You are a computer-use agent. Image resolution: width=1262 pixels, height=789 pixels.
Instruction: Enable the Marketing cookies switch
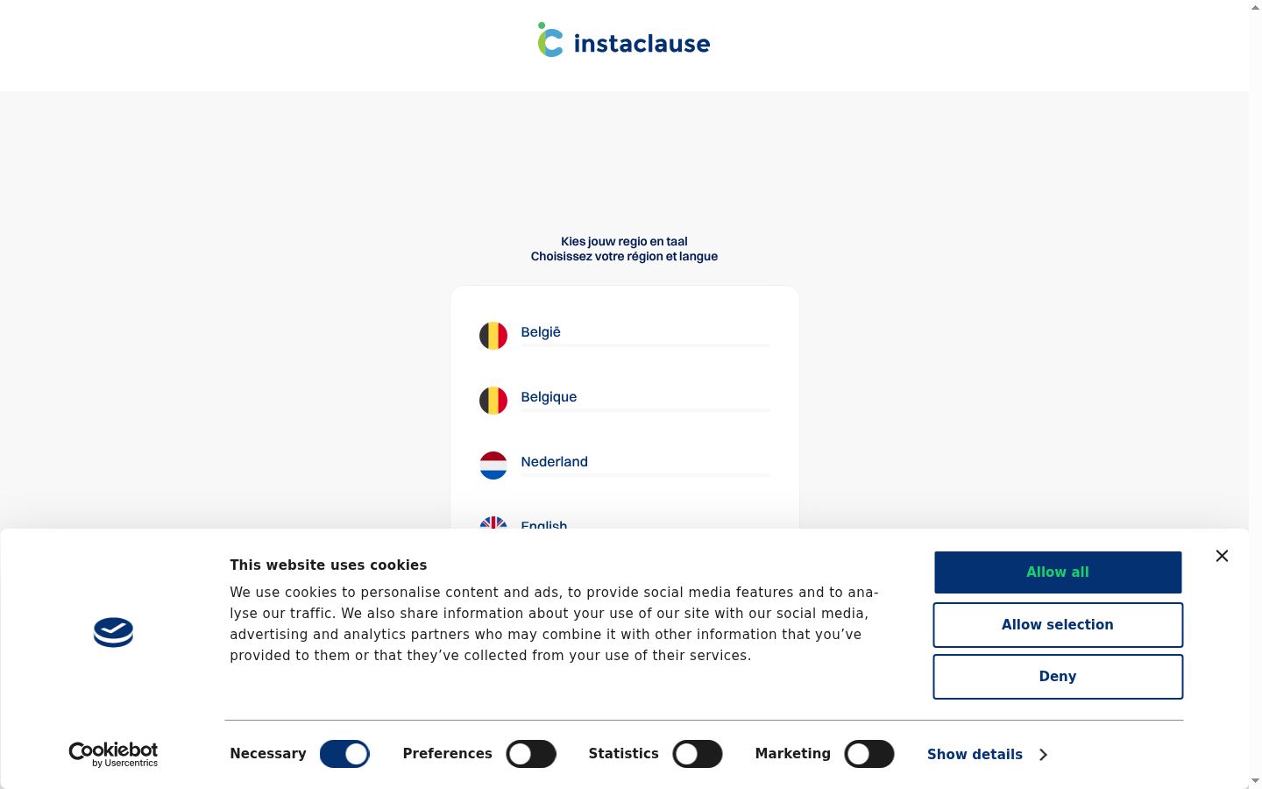tap(869, 754)
